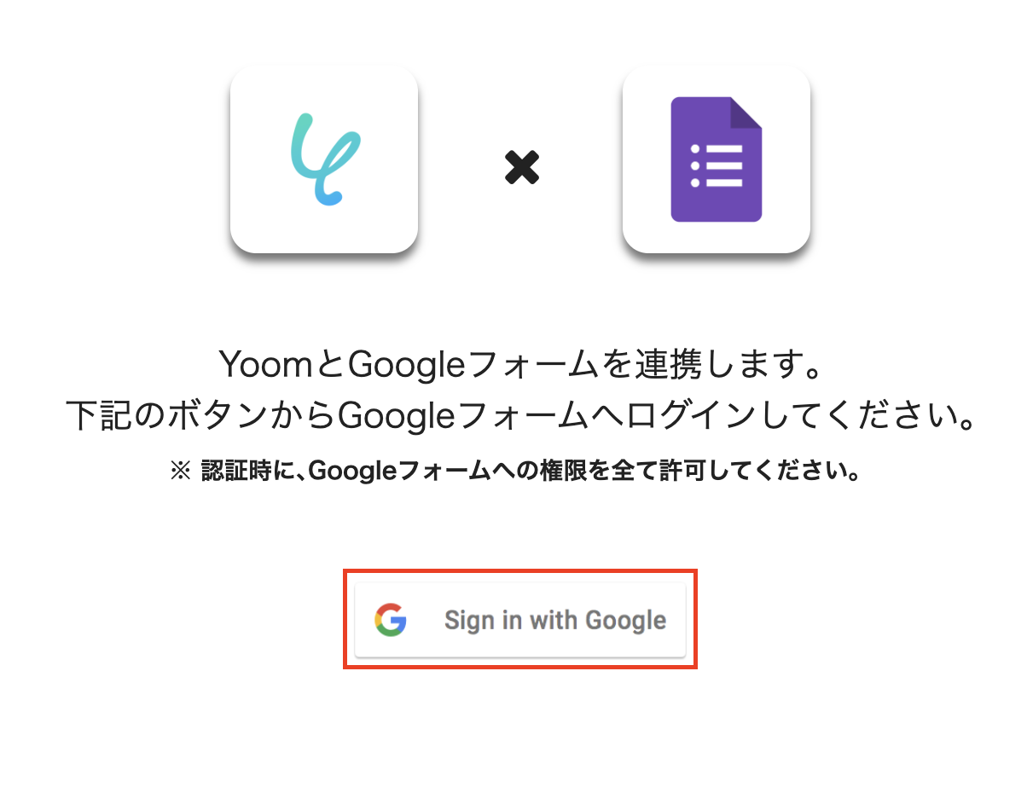
Task: Click the folded corner of Forms document icon
Action: [746, 113]
